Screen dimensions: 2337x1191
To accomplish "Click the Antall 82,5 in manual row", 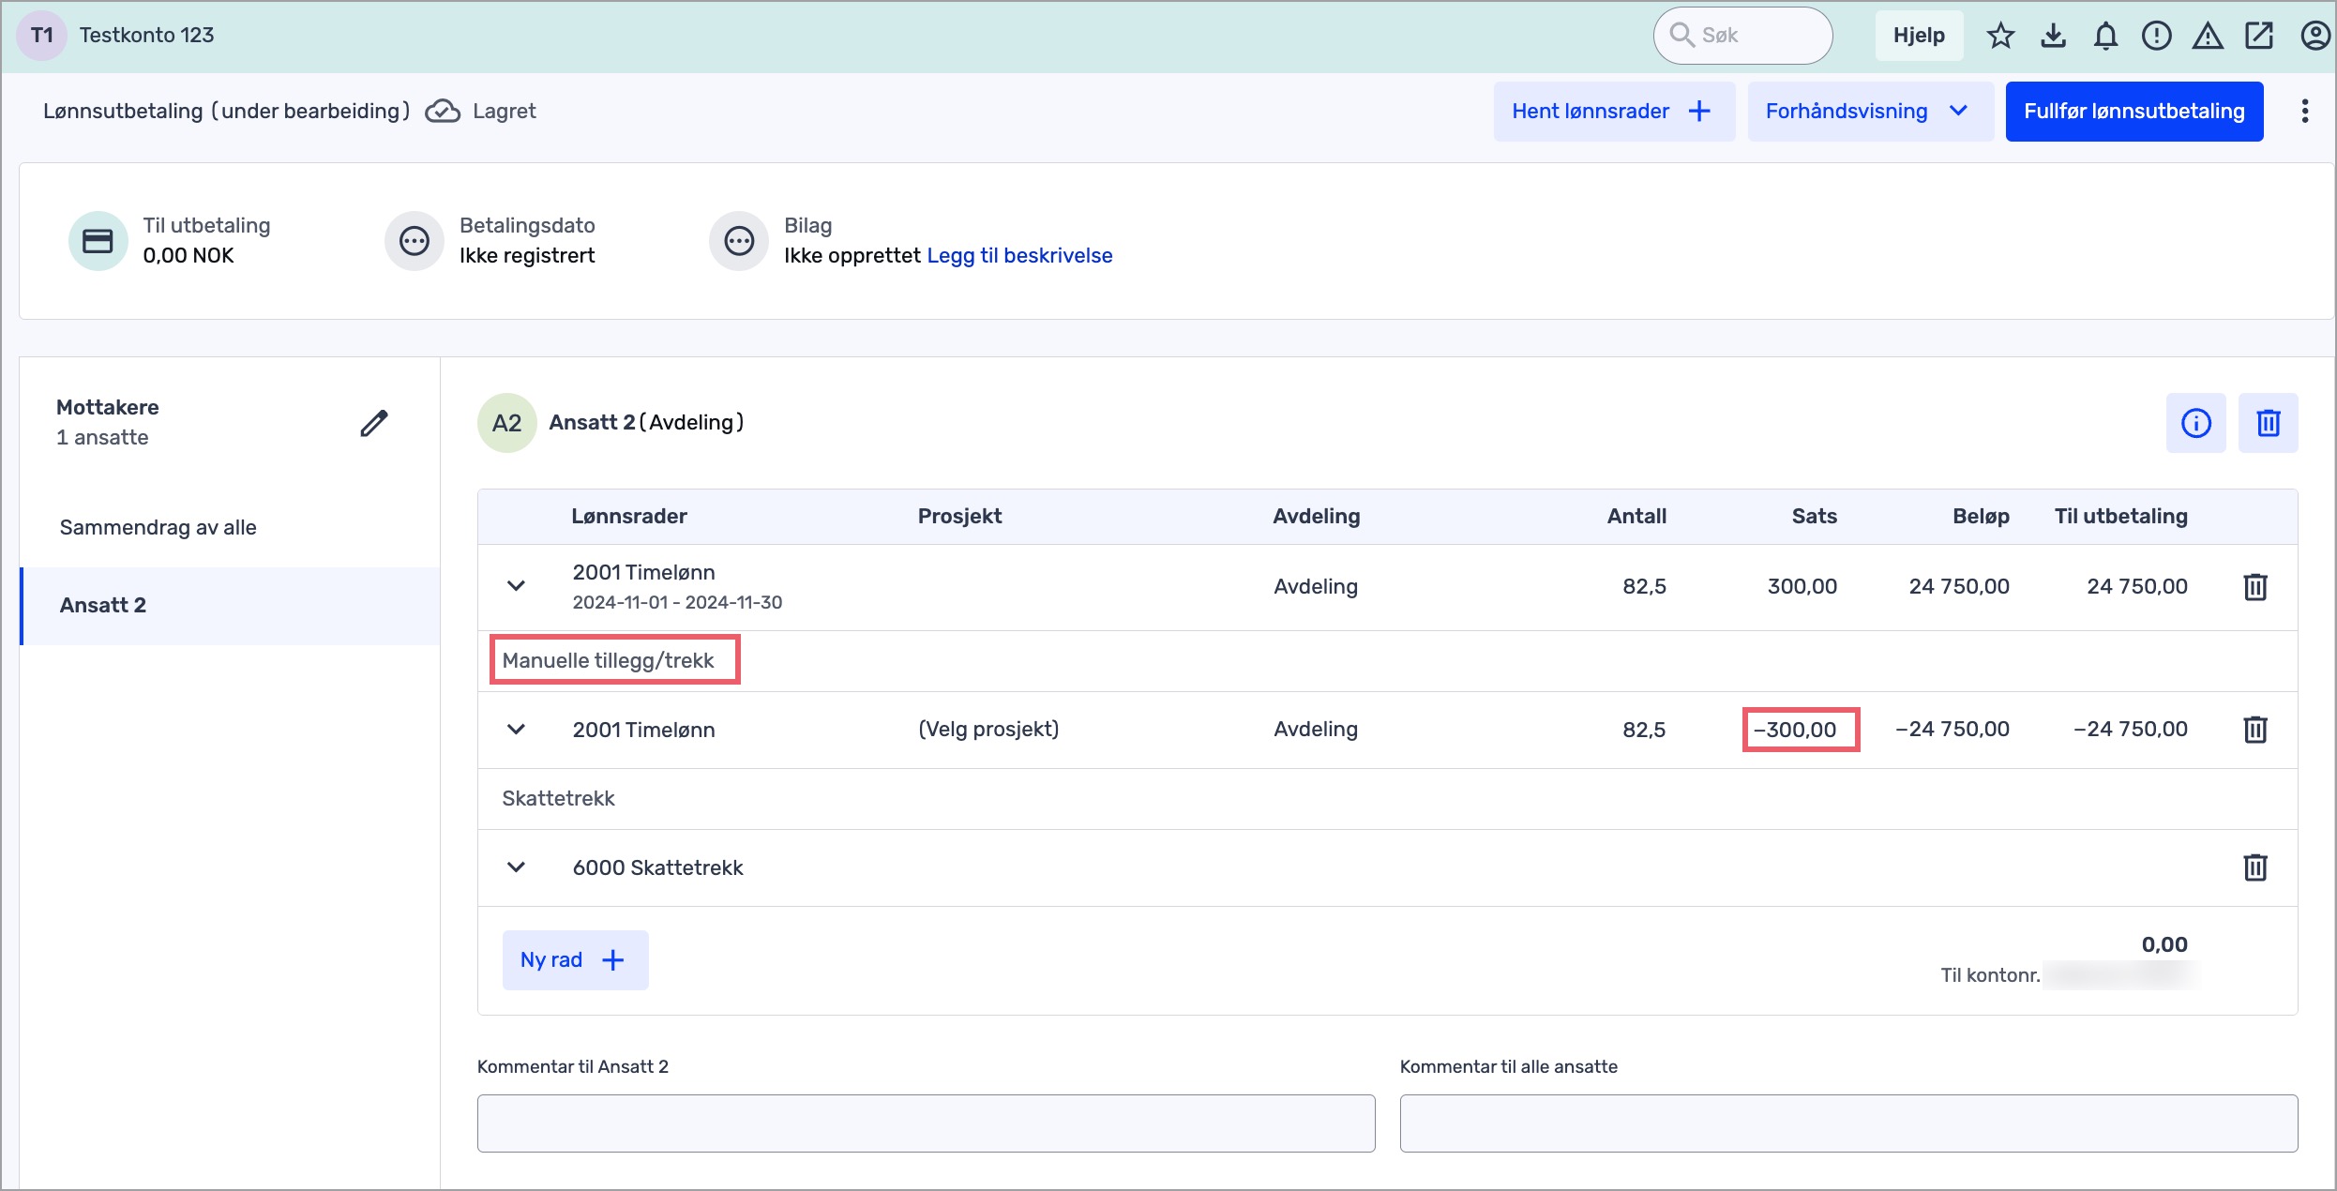I will (x=1644, y=730).
